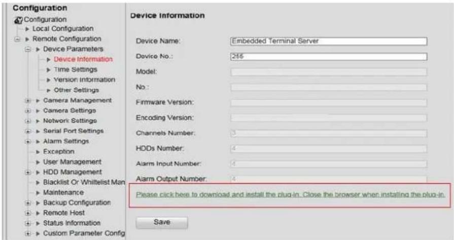Collapse the Remote Configuration tree node
454x240 pixels.
point(17,39)
